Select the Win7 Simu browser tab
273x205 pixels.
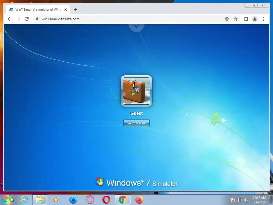pos(38,10)
